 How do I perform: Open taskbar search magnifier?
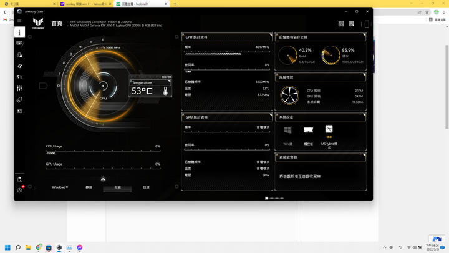click(x=18, y=247)
